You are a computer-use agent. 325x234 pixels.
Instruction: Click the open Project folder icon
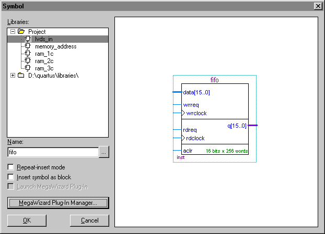tap(21, 32)
